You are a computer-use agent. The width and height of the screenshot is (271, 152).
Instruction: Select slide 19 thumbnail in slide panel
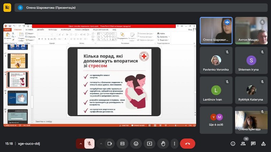(18, 98)
